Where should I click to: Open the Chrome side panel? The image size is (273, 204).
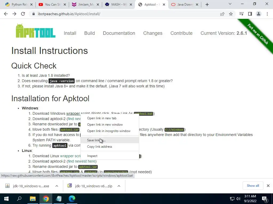point(250,14)
